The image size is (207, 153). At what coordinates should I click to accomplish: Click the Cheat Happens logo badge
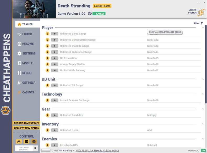(x=6, y=110)
